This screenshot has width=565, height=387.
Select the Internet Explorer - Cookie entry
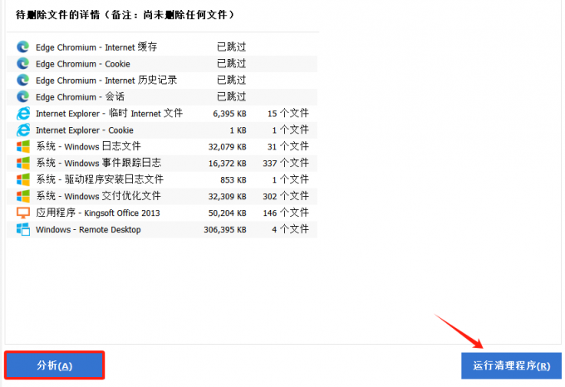(x=162, y=130)
